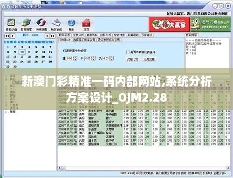Click calendar double-right next year arrow

53,36
